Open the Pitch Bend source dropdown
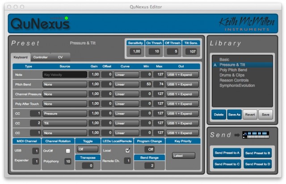The width and height of the screenshot is (286, 184). (65, 84)
